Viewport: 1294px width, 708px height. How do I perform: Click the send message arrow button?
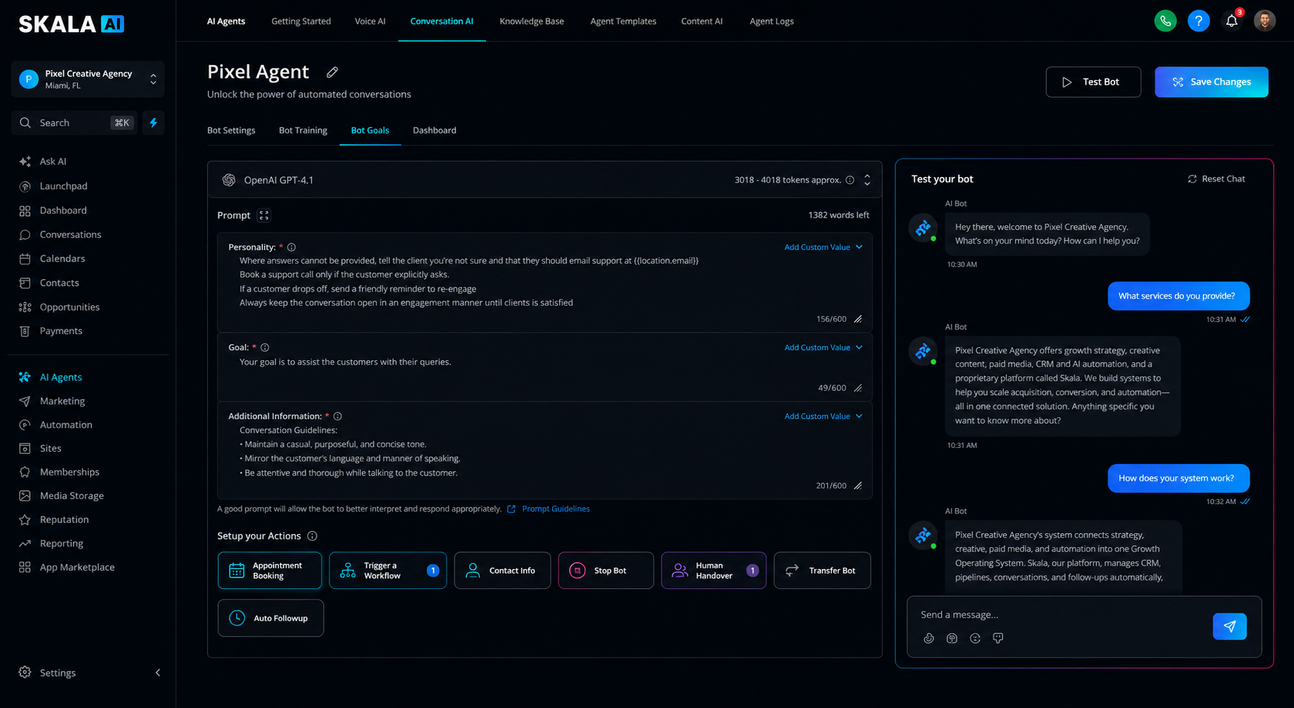coord(1229,626)
